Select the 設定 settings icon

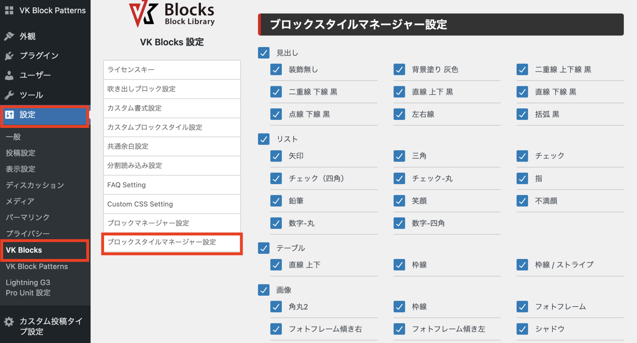tap(9, 115)
